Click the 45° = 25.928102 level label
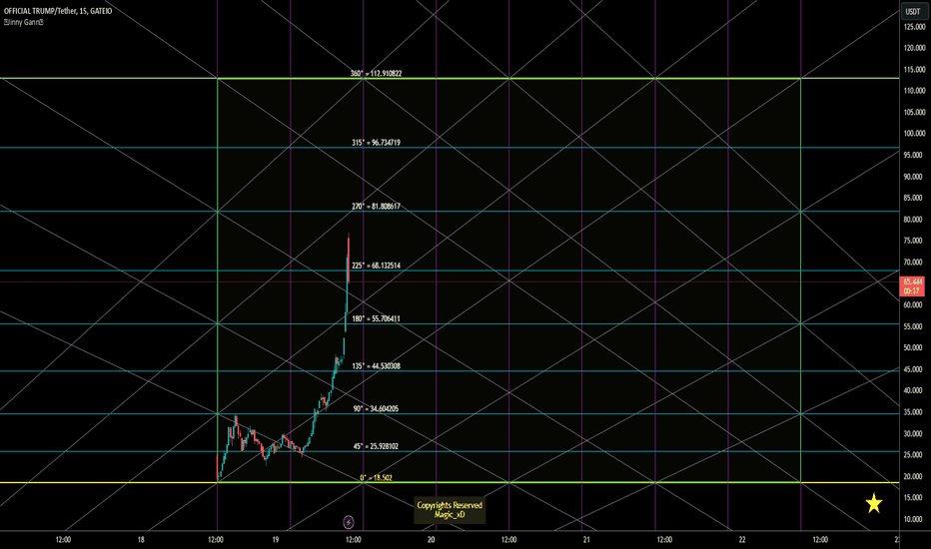Viewport: 931px width, 549px height. point(376,446)
